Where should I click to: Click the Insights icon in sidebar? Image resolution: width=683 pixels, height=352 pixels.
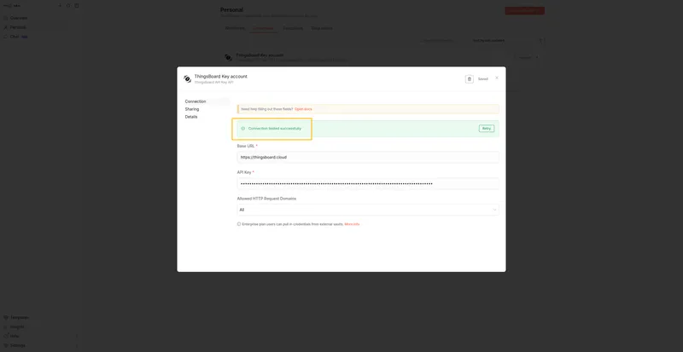click(x=6, y=326)
